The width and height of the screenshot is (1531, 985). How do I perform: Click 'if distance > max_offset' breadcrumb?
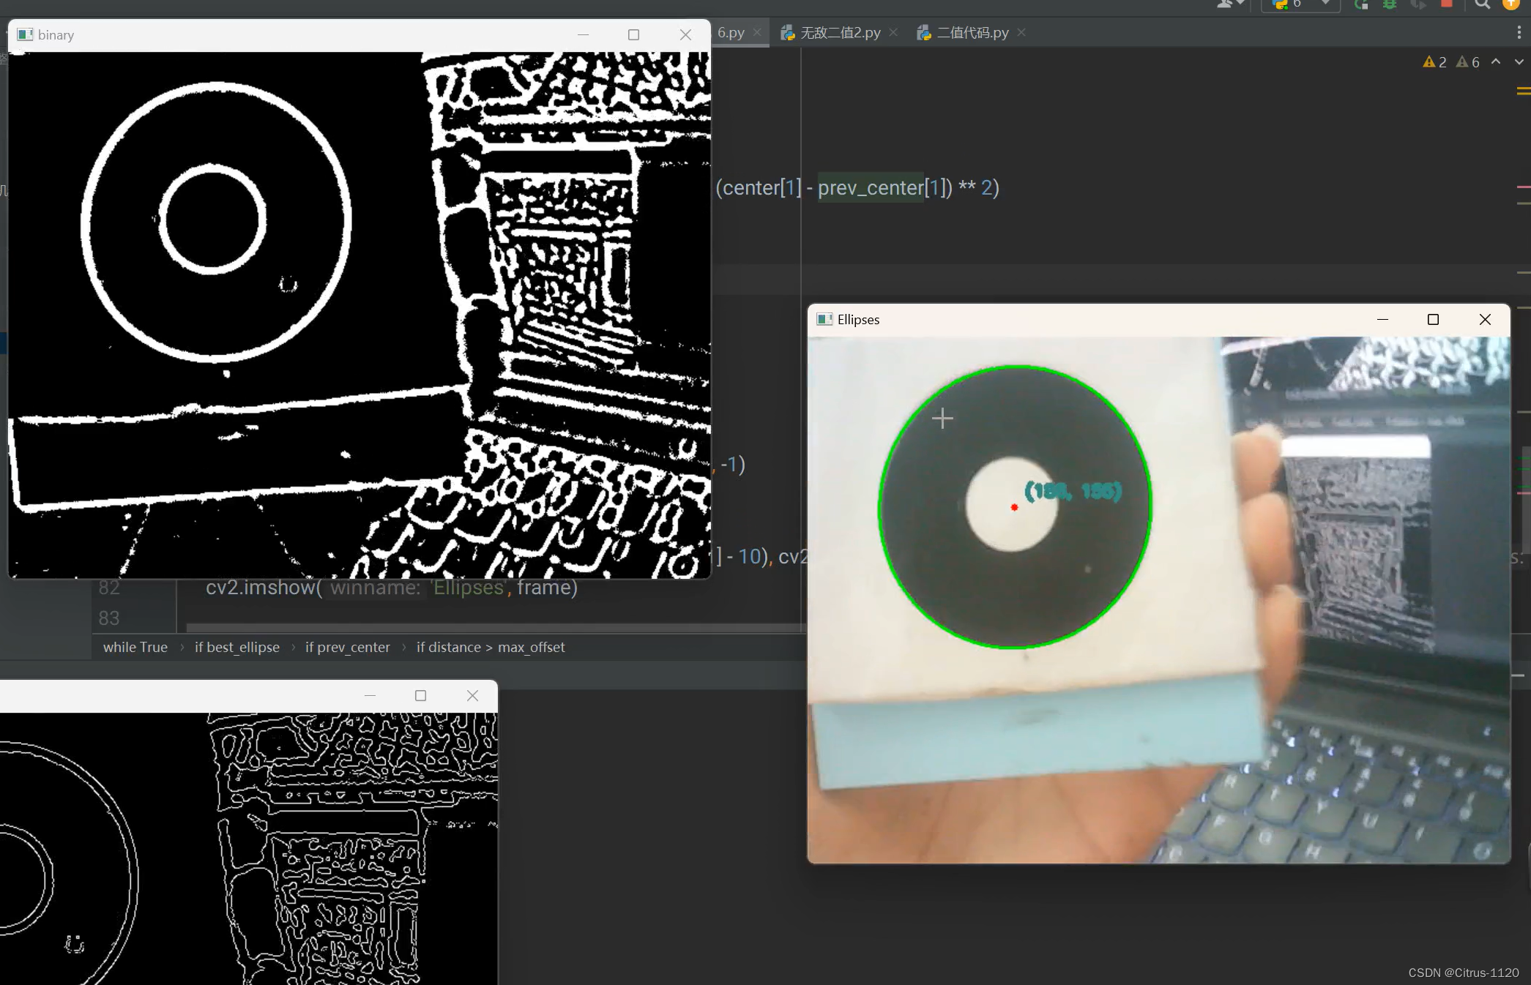[x=491, y=647]
